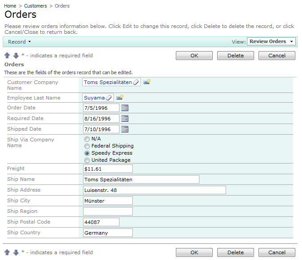Image resolution: width=302 pixels, height=260 pixels.
Task: Click the Orders section heading in bold
Action: click(14, 64)
